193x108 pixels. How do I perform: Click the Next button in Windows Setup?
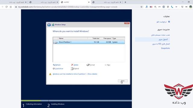pos(123,81)
